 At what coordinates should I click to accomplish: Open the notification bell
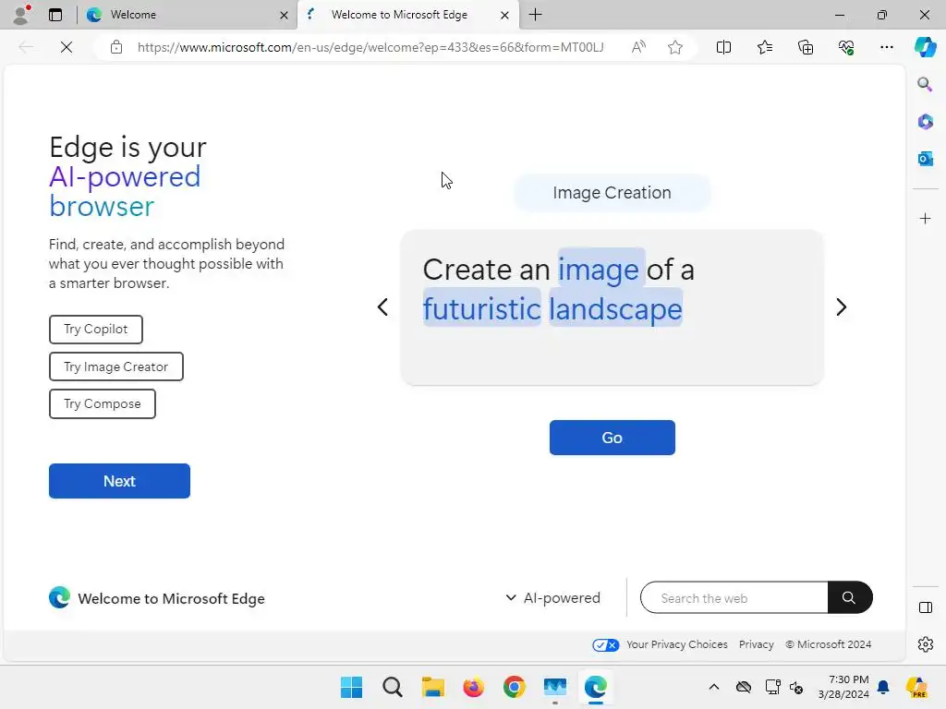click(883, 687)
